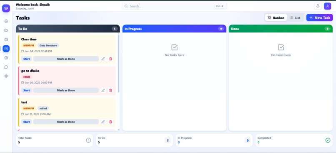Screen dimensions: 336x153
Task: Click the In Progress summary card badge
Action: point(248,141)
